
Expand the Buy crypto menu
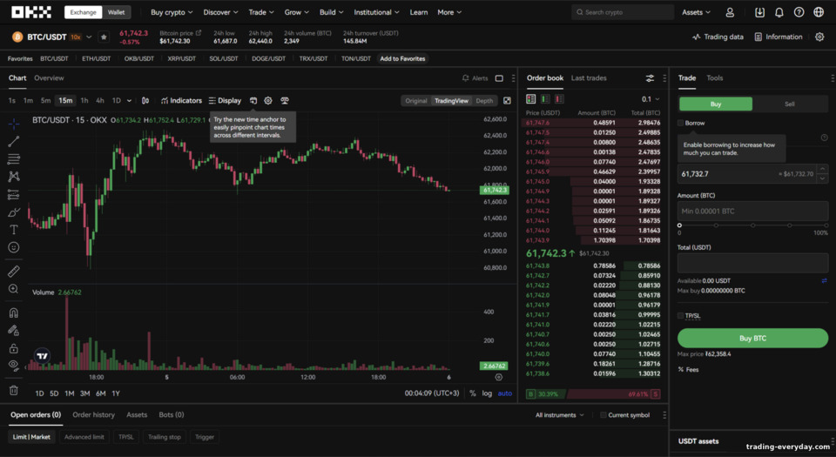click(x=172, y=12)
